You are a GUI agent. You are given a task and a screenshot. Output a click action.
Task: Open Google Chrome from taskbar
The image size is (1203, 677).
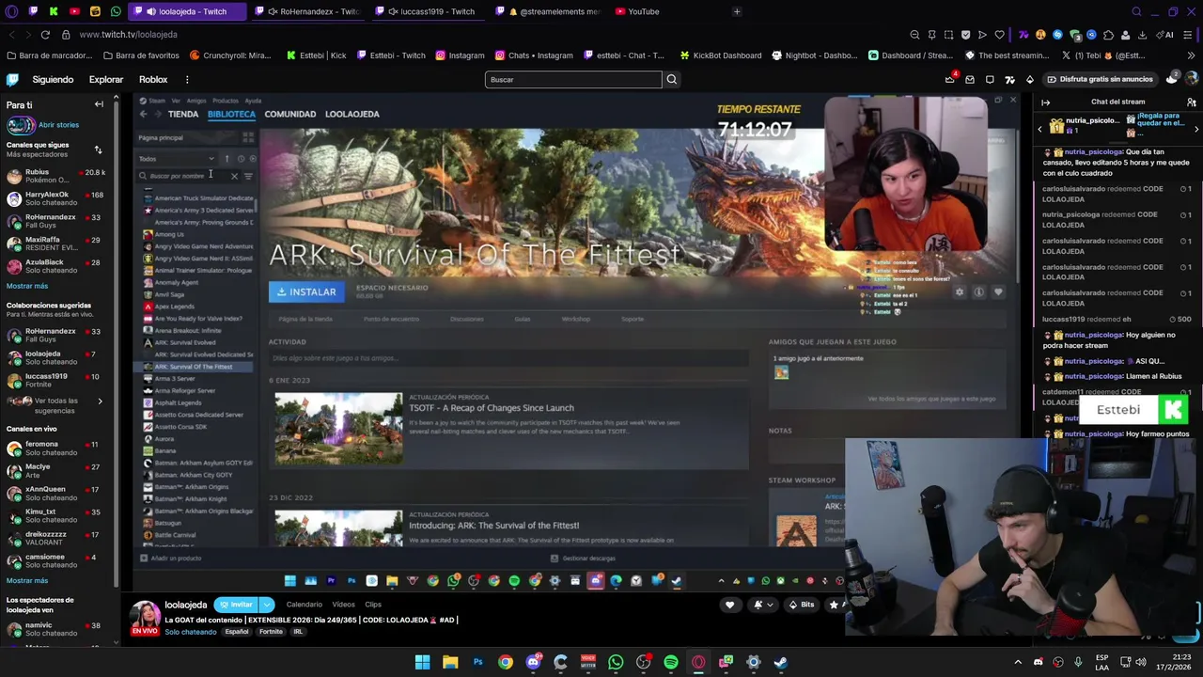[x=506, y=662]
